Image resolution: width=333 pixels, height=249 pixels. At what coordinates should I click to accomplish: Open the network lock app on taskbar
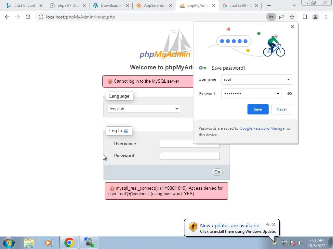[x=89, y=243]
